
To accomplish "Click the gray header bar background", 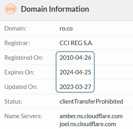I will point(111,10).
